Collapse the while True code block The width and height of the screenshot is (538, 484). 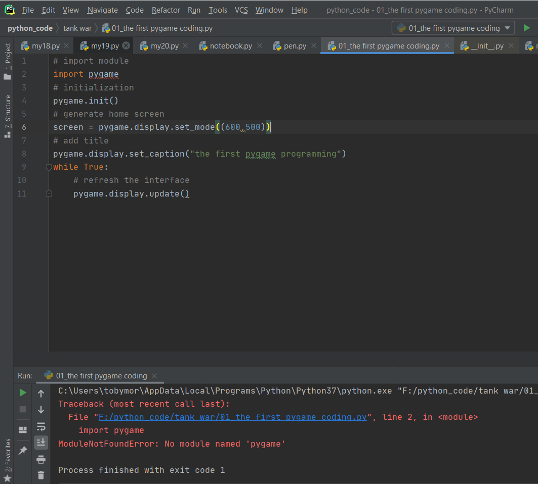(x=49, y=167)
